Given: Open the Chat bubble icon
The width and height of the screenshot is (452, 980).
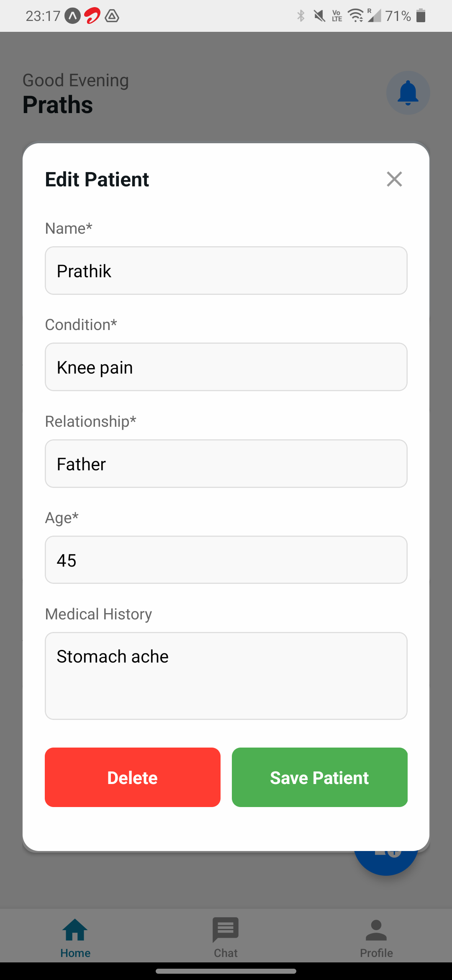Looking at the screenshot, I should click(x=226, y=930).
